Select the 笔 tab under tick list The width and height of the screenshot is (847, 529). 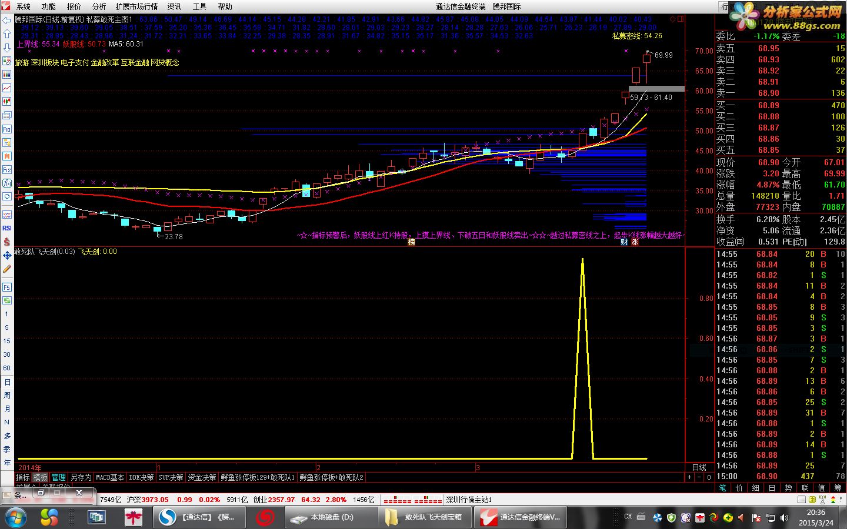click(x=723, y=488)
